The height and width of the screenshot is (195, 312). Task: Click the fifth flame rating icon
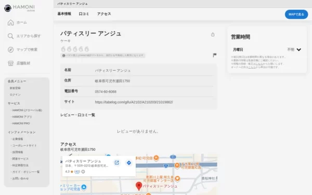point(86,49)
